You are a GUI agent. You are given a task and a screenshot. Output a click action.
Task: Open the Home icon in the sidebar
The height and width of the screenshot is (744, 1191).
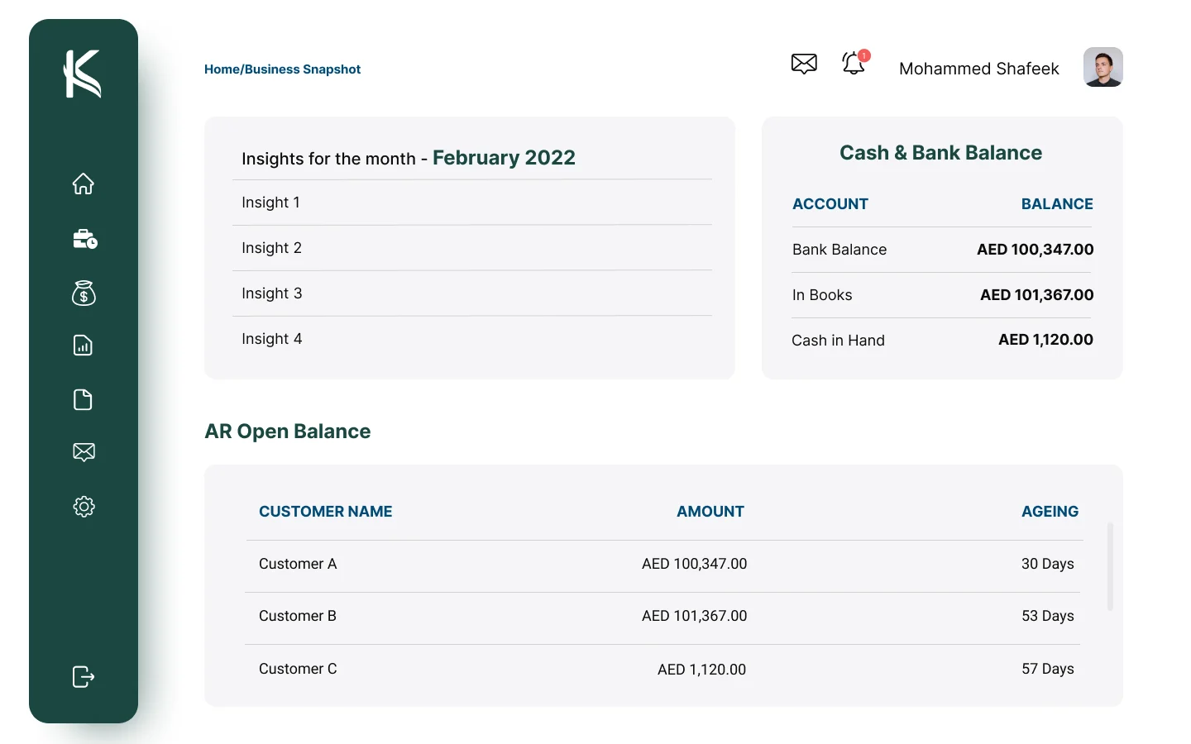tap(84, 184)
